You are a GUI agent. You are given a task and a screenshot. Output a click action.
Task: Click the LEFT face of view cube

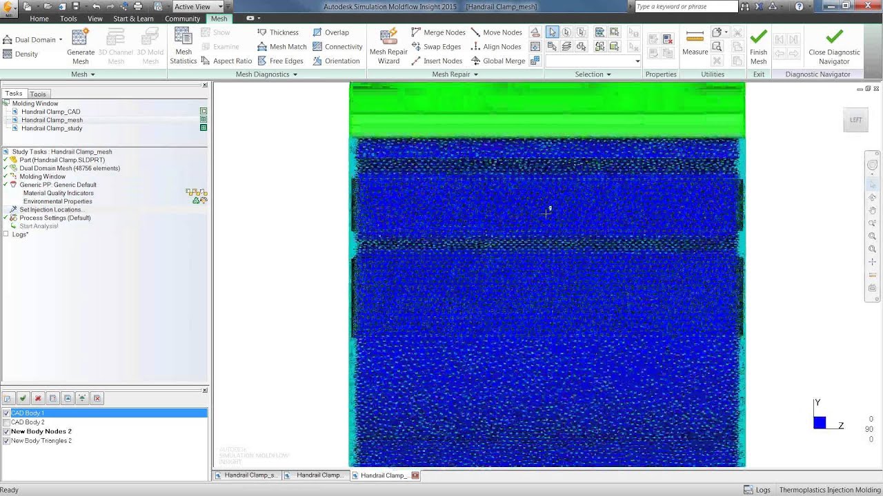point(855,120)
